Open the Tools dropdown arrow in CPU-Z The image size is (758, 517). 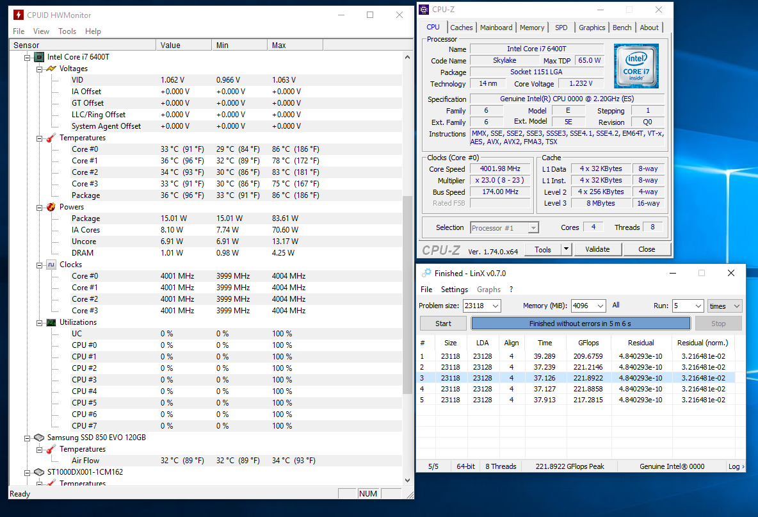tap(567, 249)
